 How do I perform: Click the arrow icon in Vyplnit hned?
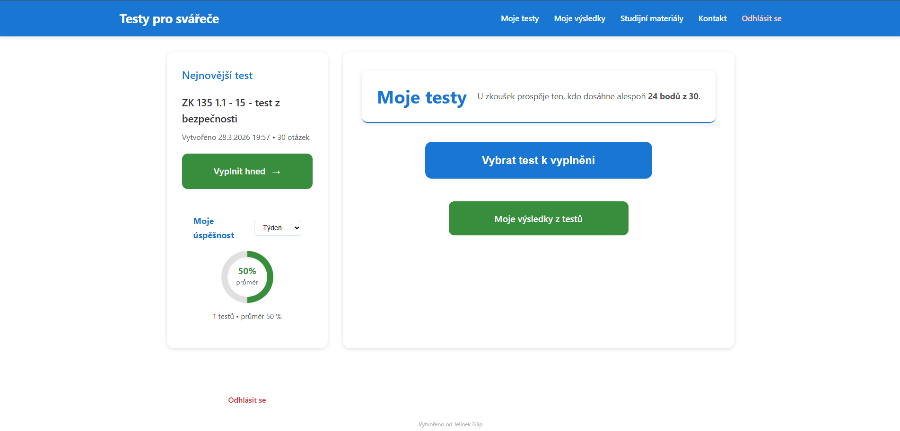coord(276,172)
